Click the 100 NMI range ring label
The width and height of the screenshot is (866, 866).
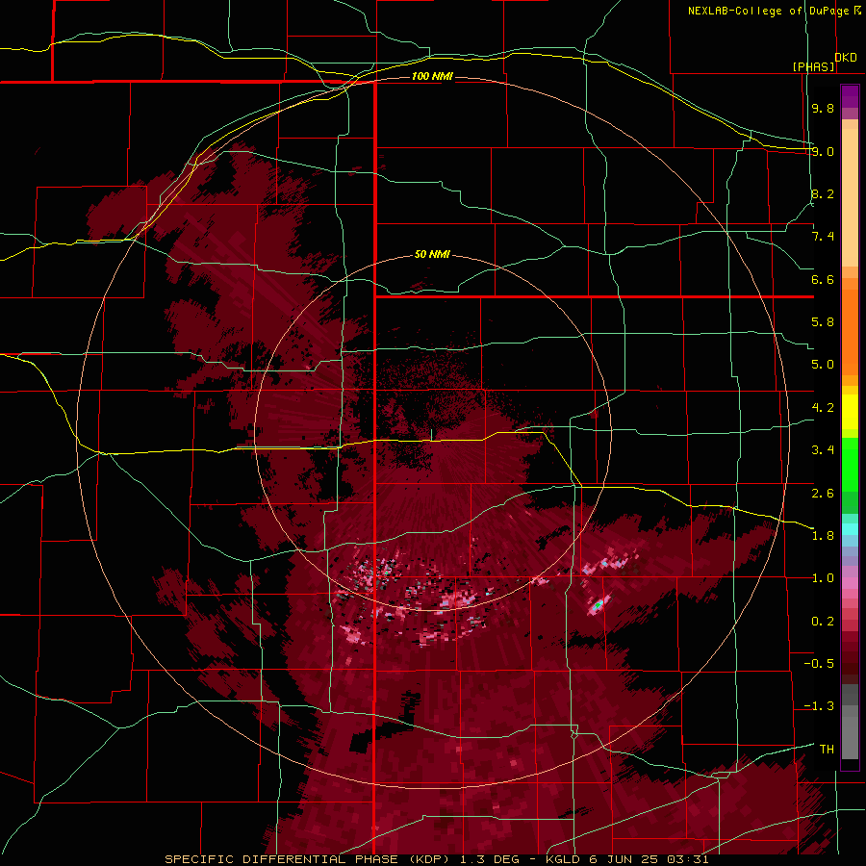pos(432,76)
